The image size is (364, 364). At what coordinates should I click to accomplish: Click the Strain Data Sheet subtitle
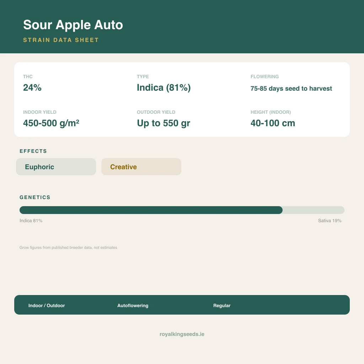61,40
